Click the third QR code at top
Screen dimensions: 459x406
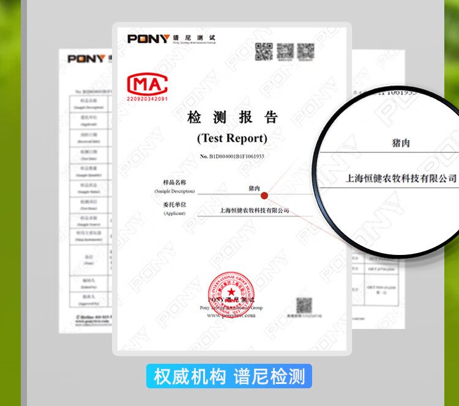point(305,51)
